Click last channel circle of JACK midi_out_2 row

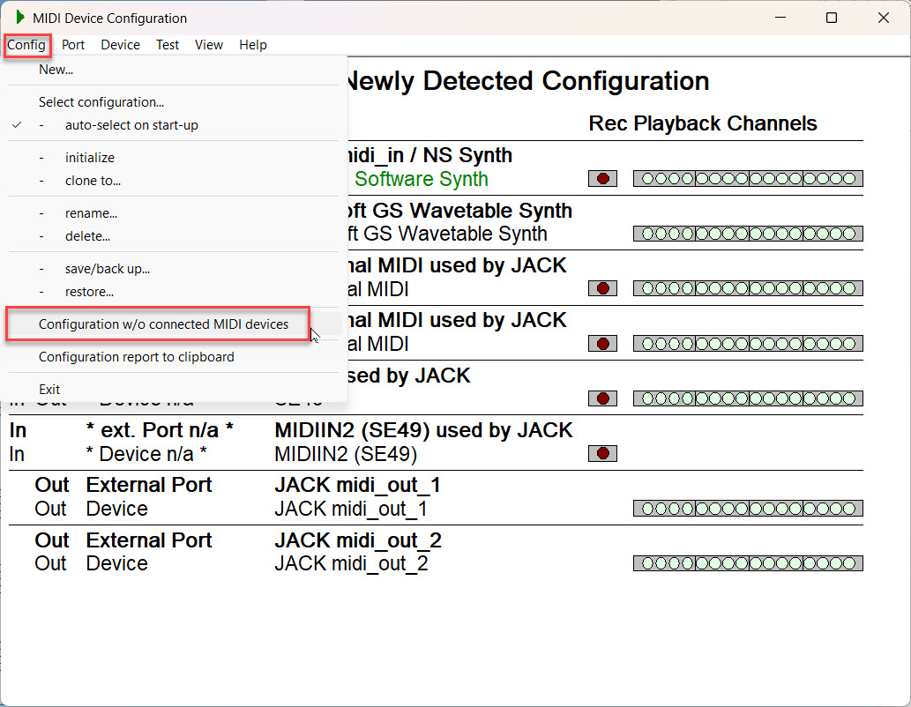849,563
